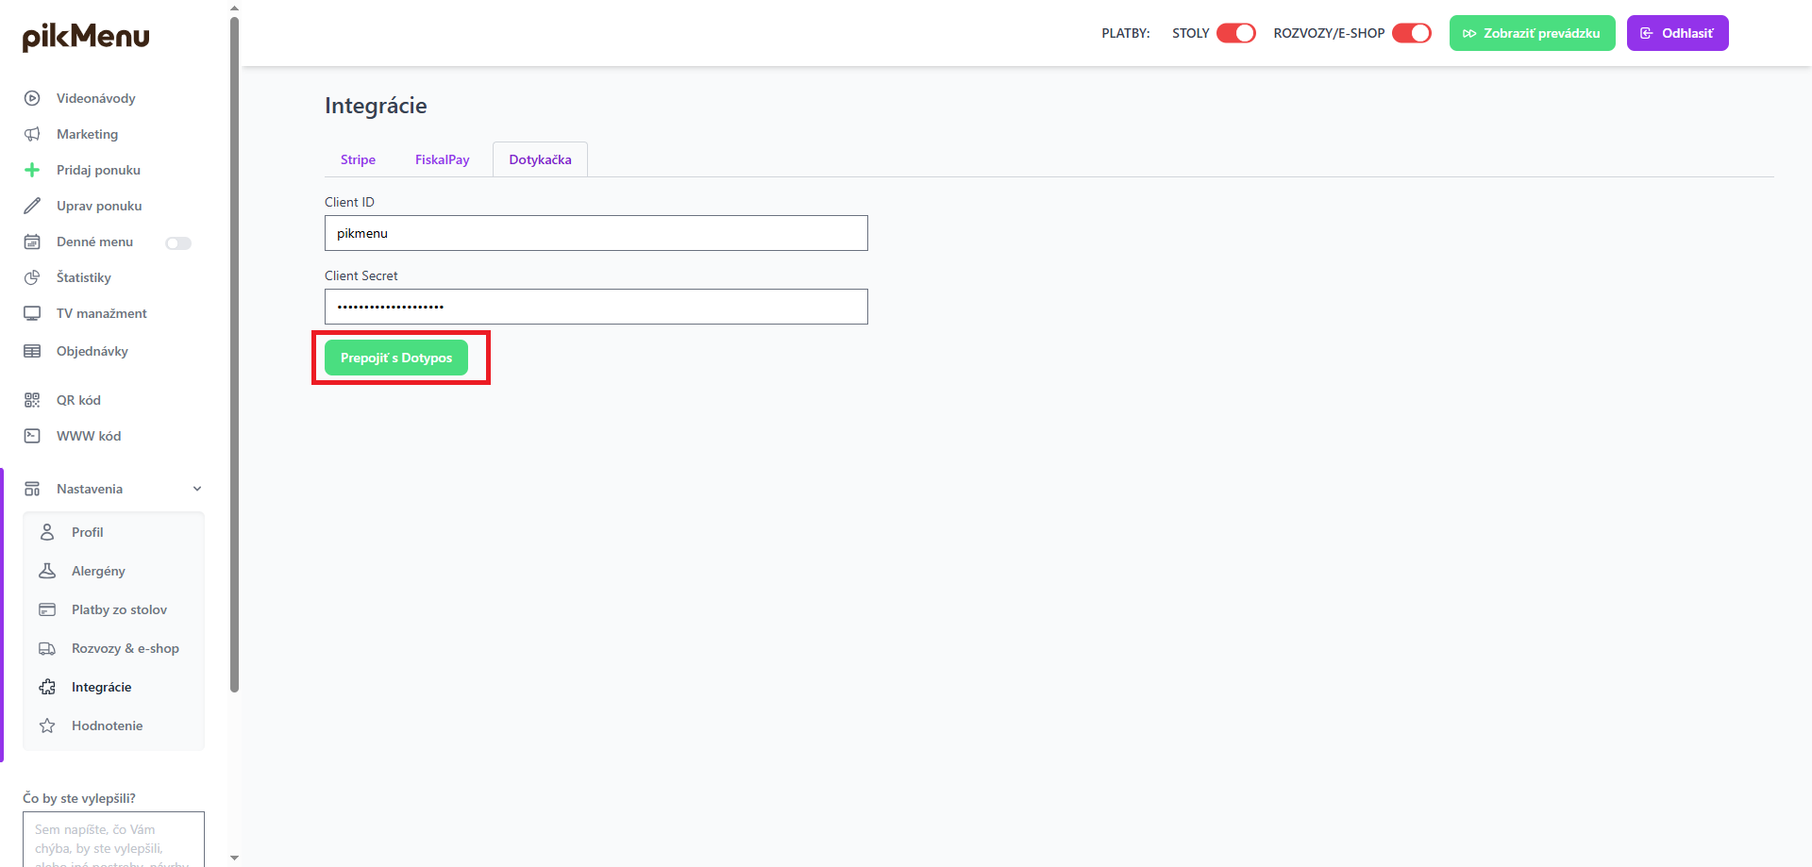Collapse the Nastavenia section chevron
The image size is (1812, 867).
click(x=197, y=489)
